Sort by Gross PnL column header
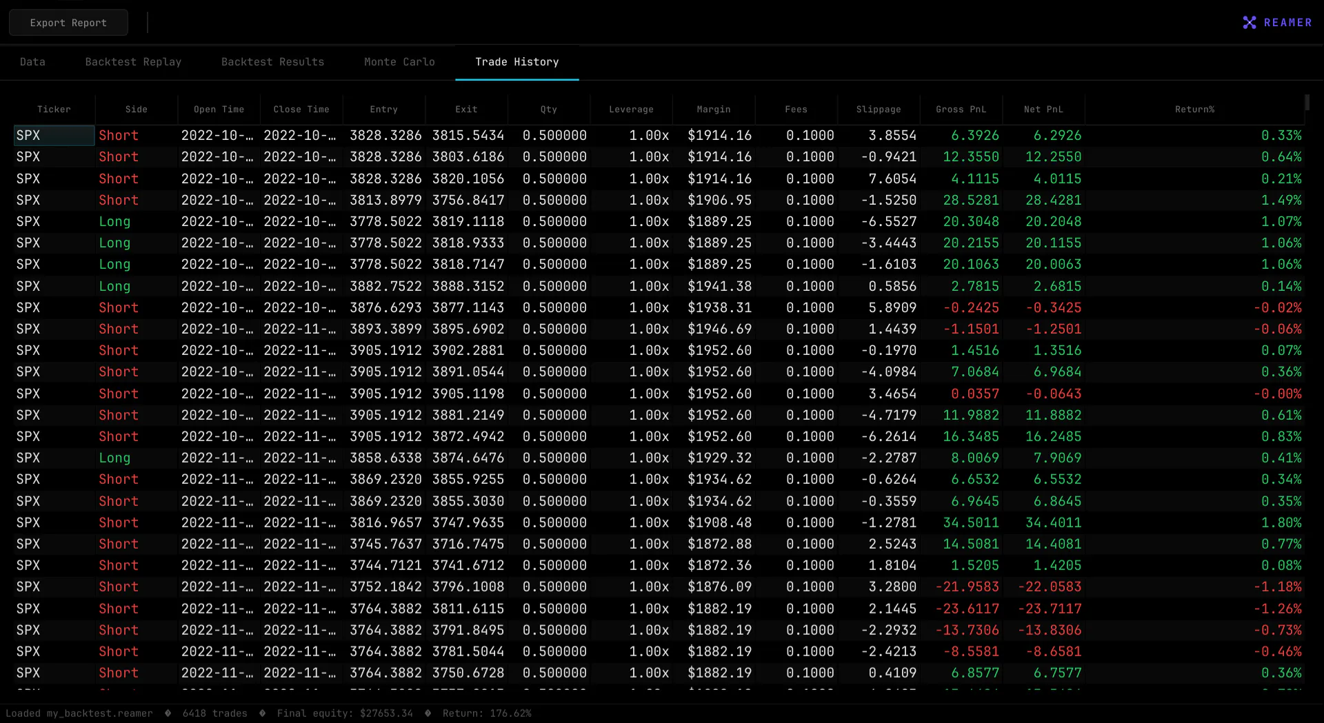The width and height of the screenshot is (1324, 723). point(961,109)
